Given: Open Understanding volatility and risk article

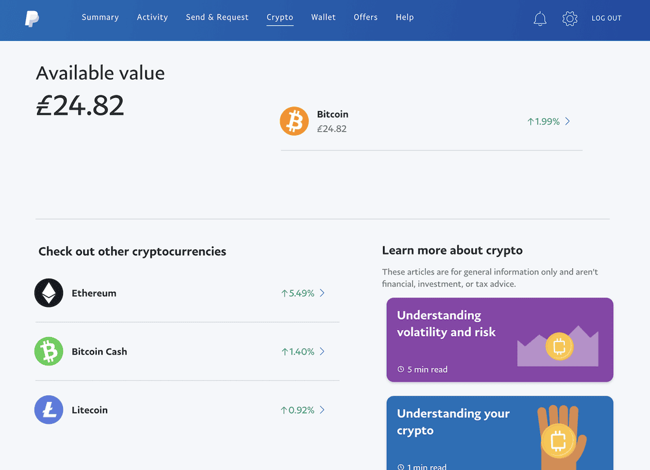Looking at the screenshot, I should coord(499,340).
